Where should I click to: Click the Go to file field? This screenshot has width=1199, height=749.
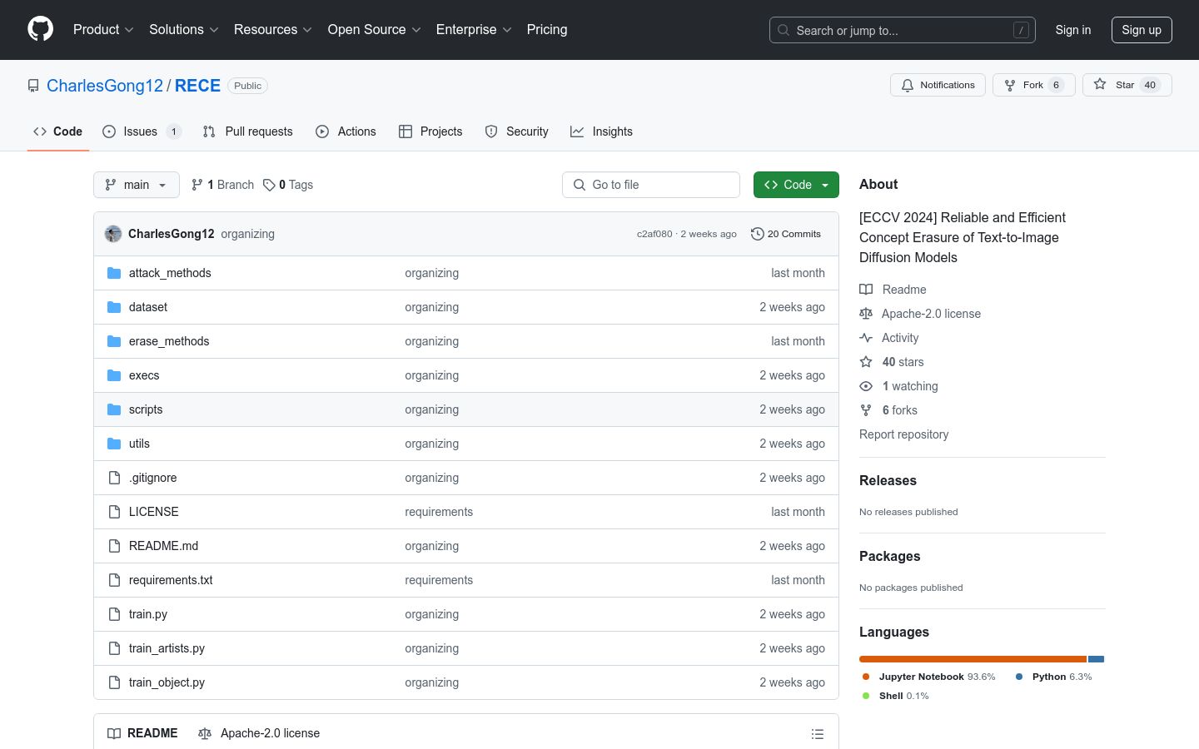click(x=651, y=185)
